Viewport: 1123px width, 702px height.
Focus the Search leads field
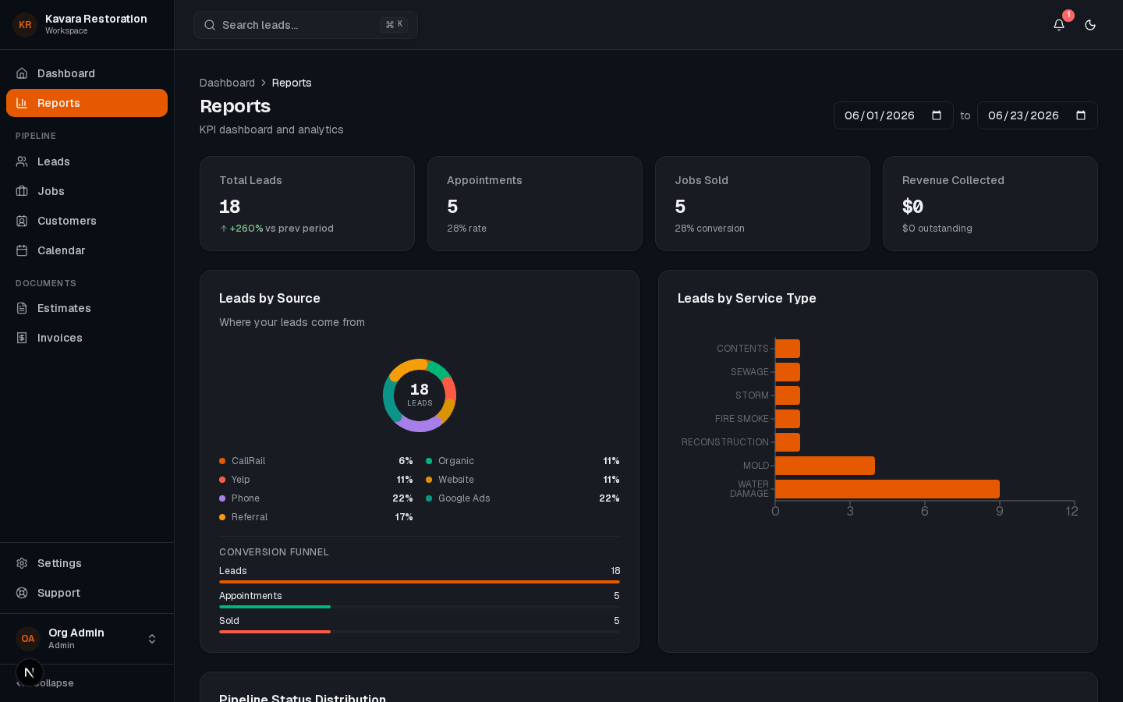click(306, 25)
